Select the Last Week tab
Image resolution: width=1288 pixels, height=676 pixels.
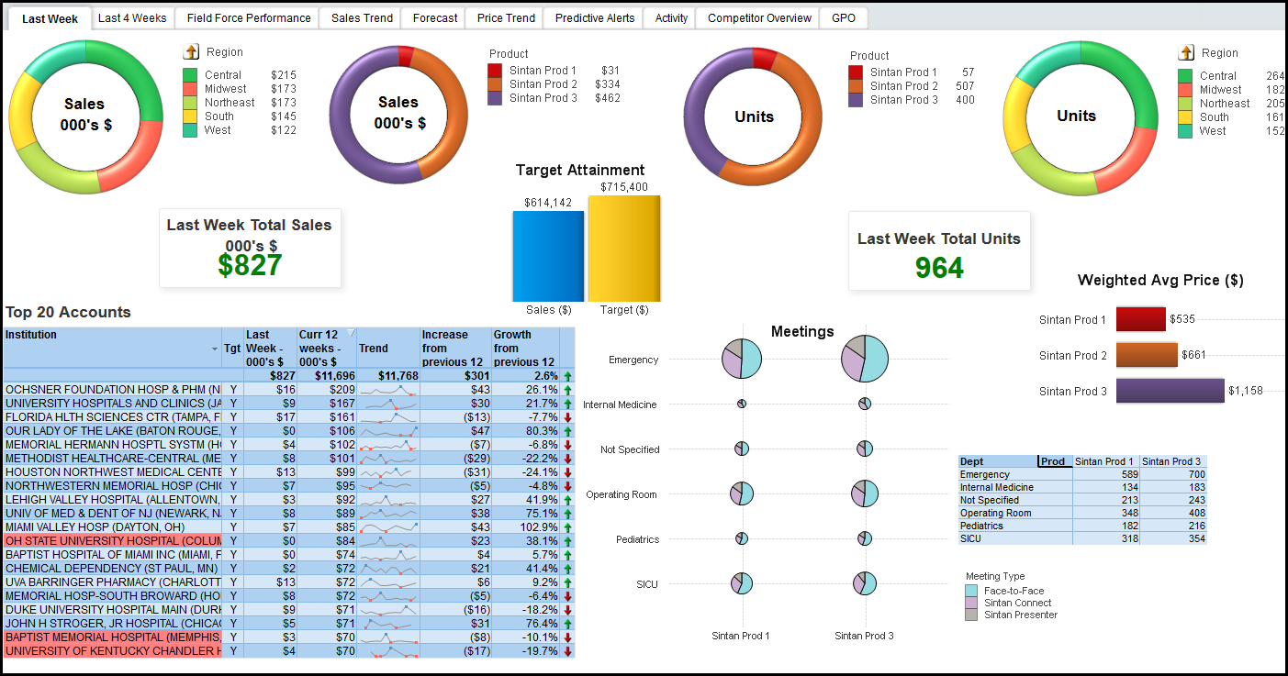(x=50, y=18)
